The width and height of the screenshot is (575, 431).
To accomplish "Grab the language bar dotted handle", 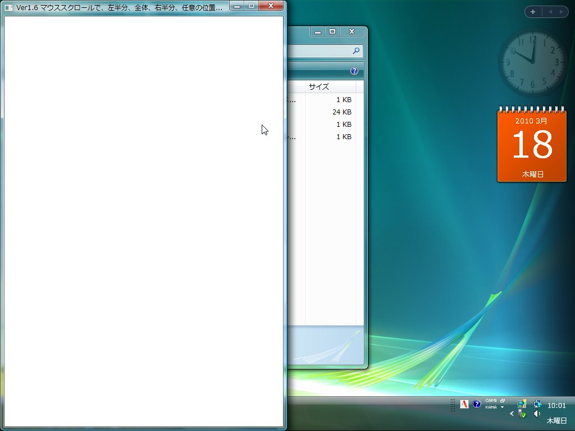I will tap(453, 405).
